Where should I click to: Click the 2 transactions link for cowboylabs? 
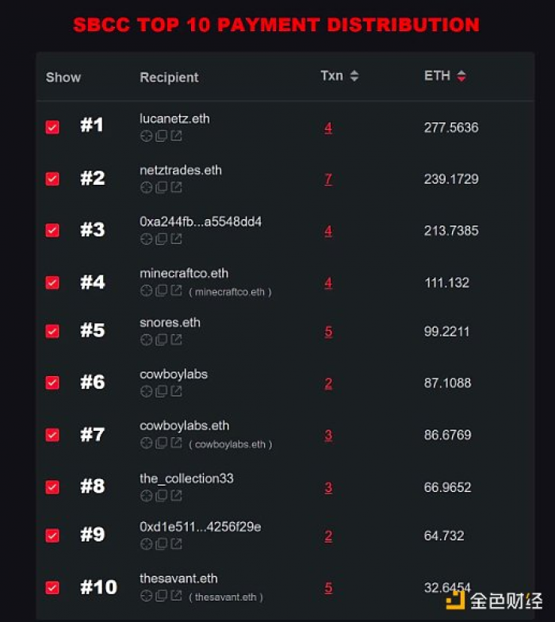coord(328,383)
